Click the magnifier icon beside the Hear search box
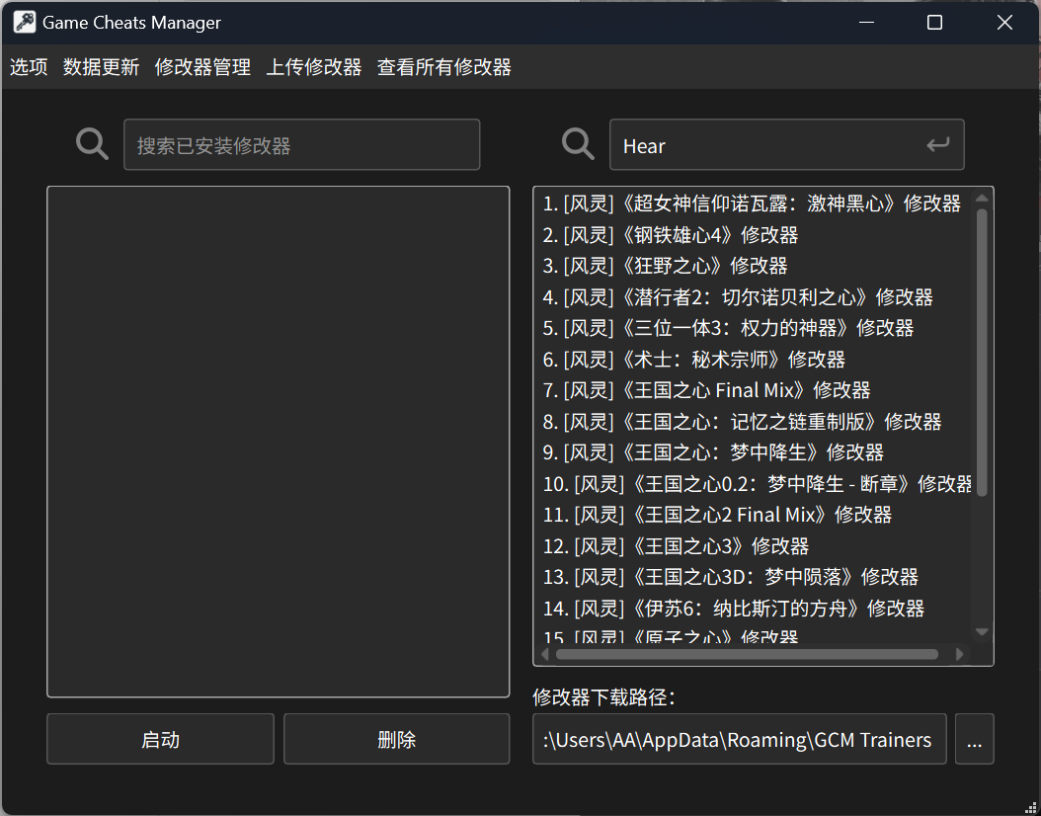Screen dimensions: 1041x816 click(x=578, y=144)
